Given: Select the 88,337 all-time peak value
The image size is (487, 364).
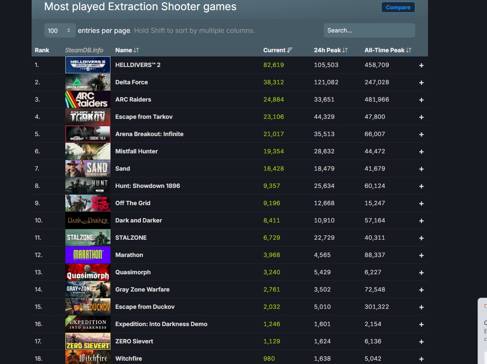Looking at the screenshot, I should point(375,255).
